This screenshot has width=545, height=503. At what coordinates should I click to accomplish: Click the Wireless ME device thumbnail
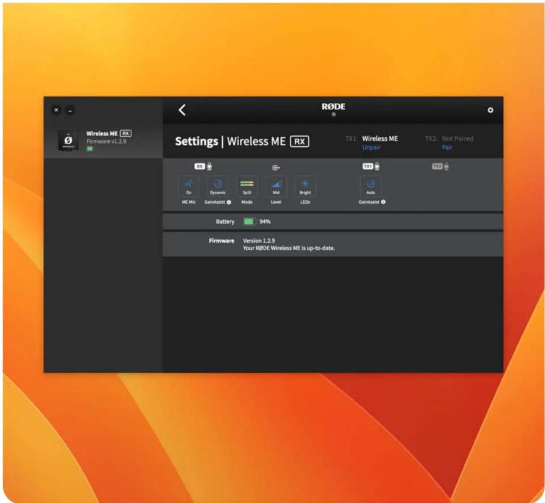pyautogui.click(x=68, y=140)
